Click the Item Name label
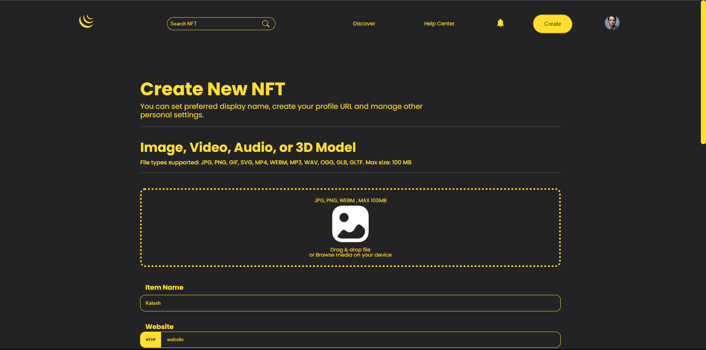This screenshot has height=350, width=706. point(164,287)
